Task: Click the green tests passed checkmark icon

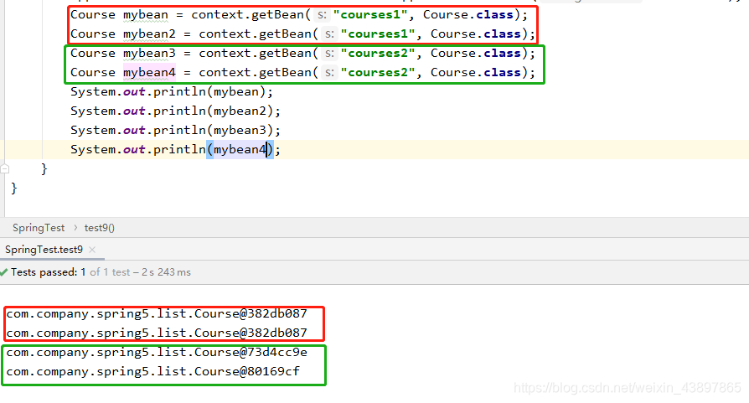Action: tap(4, 272)
